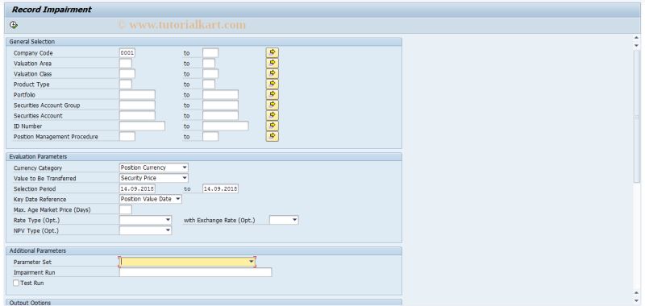Image resolution: width=645 pixels, height=306 pixels.
Task: Click the Securities Account Group from field
Action: [137, 105]
